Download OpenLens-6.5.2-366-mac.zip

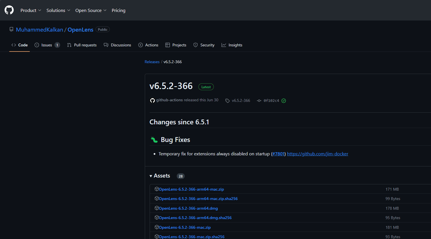[x=185, y=227]
